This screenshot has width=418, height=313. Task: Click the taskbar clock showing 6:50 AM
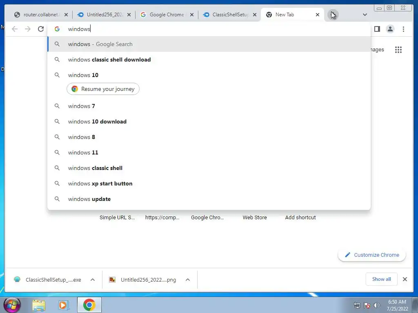coord(397,305)
